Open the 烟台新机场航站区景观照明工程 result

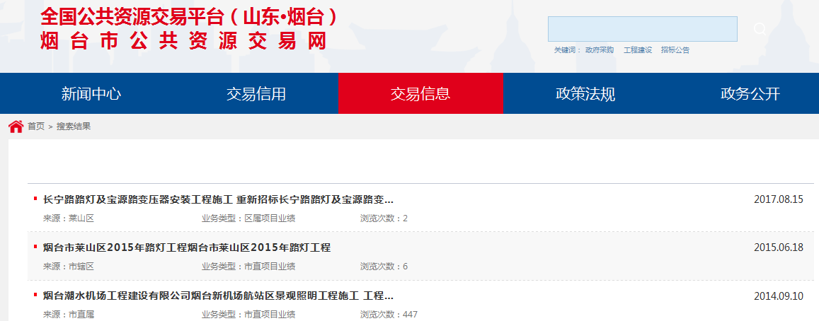point(218,296)
